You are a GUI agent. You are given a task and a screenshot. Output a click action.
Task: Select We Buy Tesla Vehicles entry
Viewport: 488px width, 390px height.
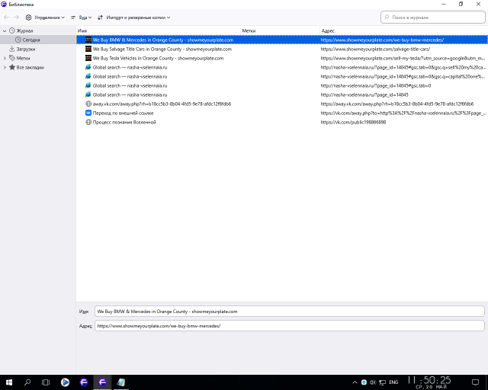coord(282,58)
